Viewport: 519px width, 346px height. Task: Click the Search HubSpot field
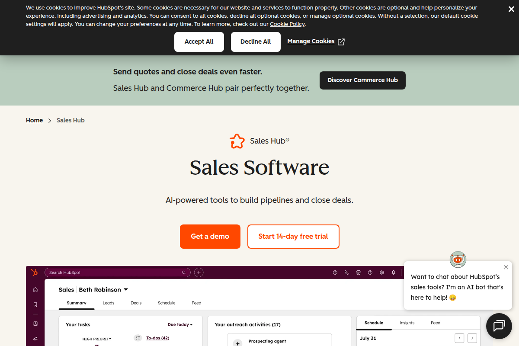[118, 272]
